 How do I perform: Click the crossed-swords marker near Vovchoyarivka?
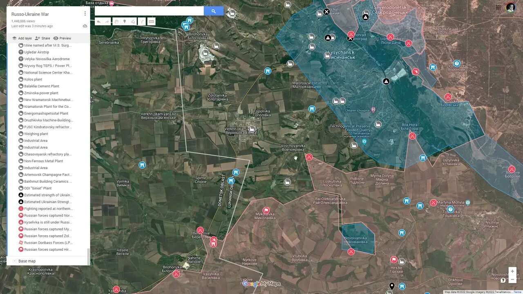point(309,157)
